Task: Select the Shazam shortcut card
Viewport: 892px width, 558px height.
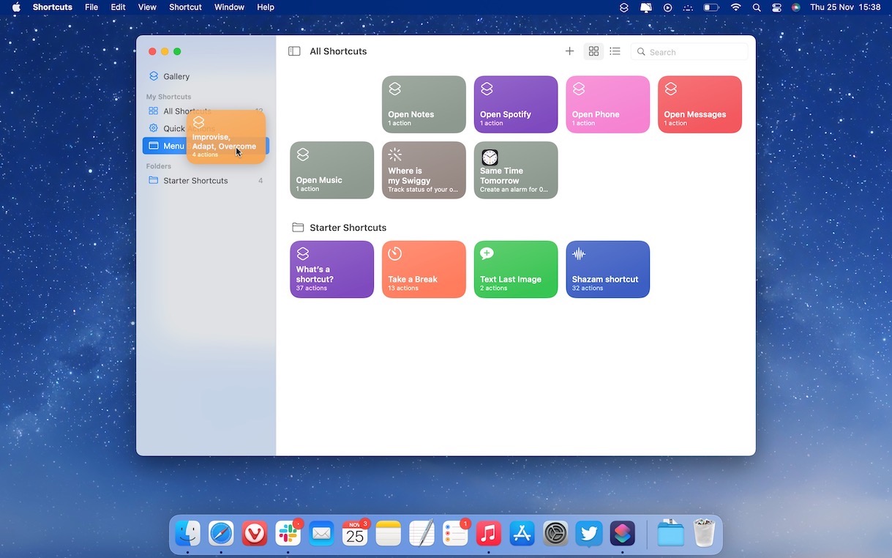Action: tap(608, 269)
